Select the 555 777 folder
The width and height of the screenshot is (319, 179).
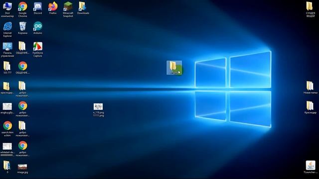click(7, 68)
